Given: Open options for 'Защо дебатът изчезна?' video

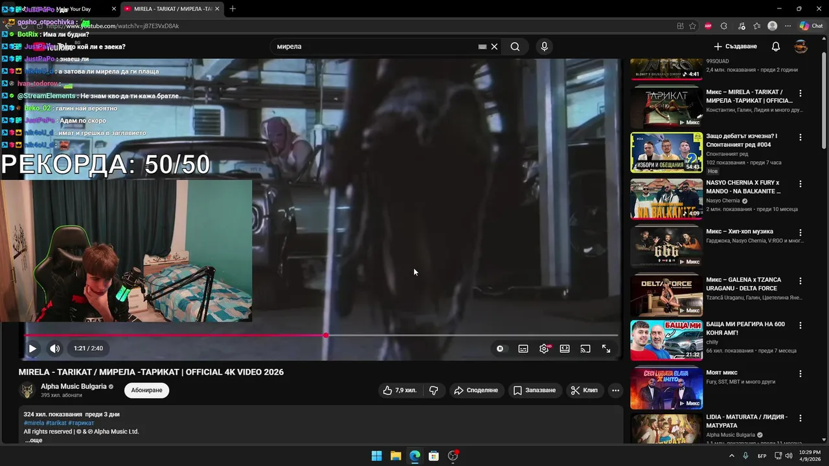Looking at the screenshot, I should click(801, 137).
